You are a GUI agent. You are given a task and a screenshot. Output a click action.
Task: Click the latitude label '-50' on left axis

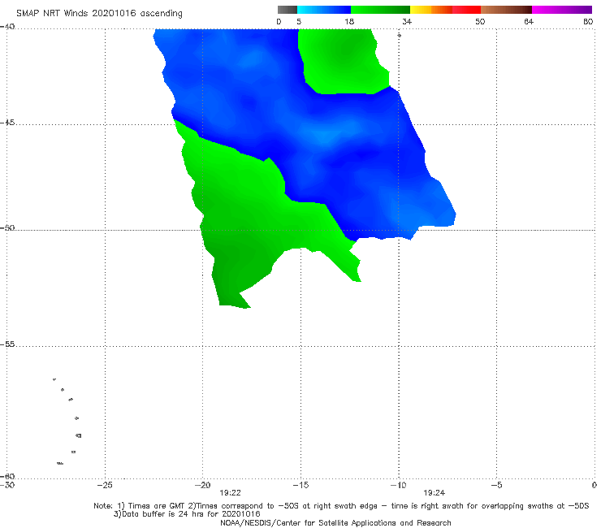[7, 228]
